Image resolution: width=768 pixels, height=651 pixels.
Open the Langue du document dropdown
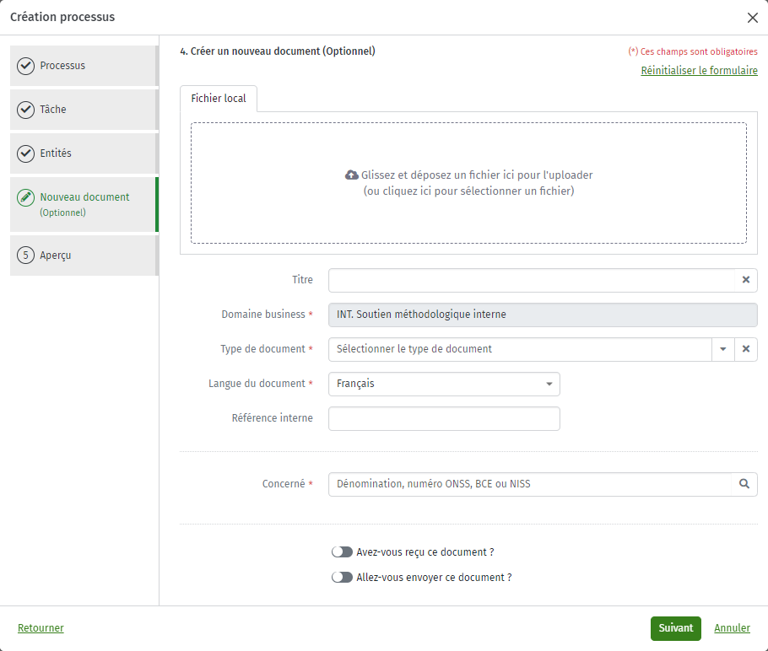(x=444, y=384)
